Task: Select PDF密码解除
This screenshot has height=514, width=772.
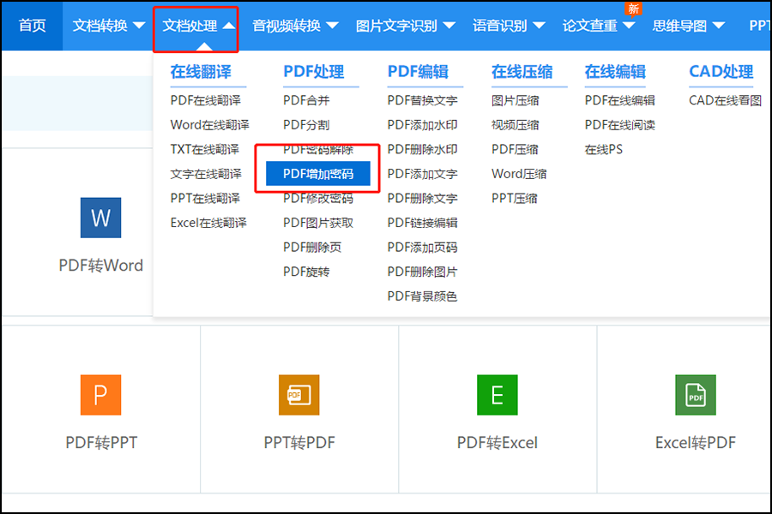Action: pos(318,150)
